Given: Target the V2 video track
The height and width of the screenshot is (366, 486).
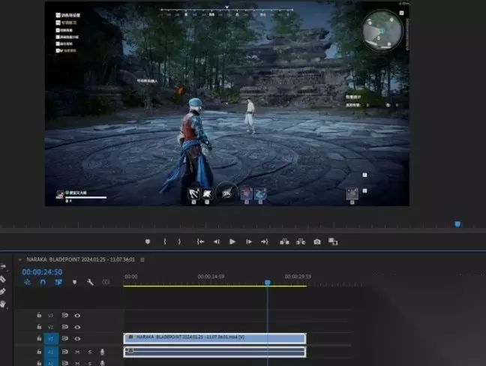Looking at the screenshot, I should [x=50, y=327].
